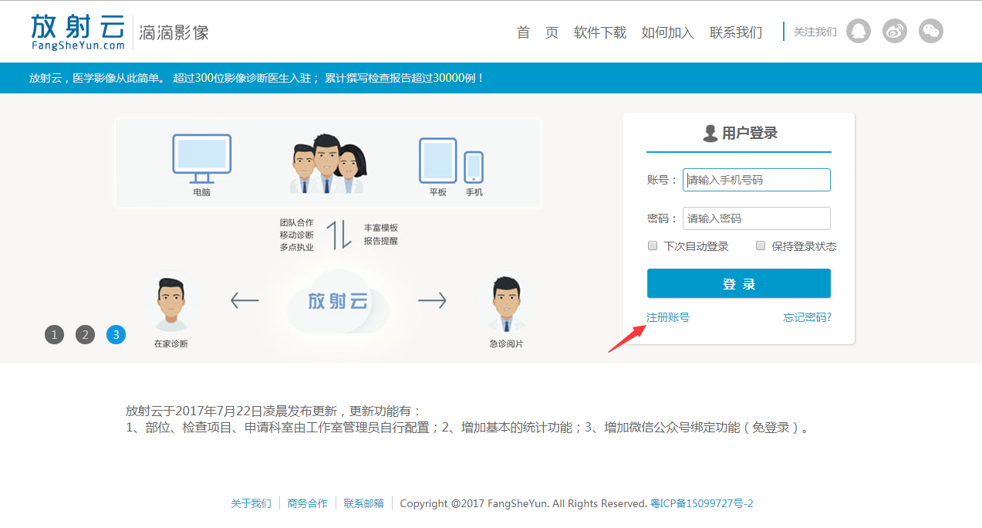Screen dimensions: 982x528
Task: Click the WeChat icon in header
Action: [931, 31]
